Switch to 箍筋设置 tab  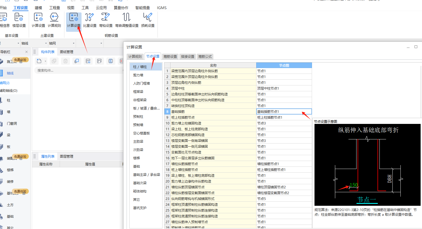pyautogui.click(x=170, y=56)
